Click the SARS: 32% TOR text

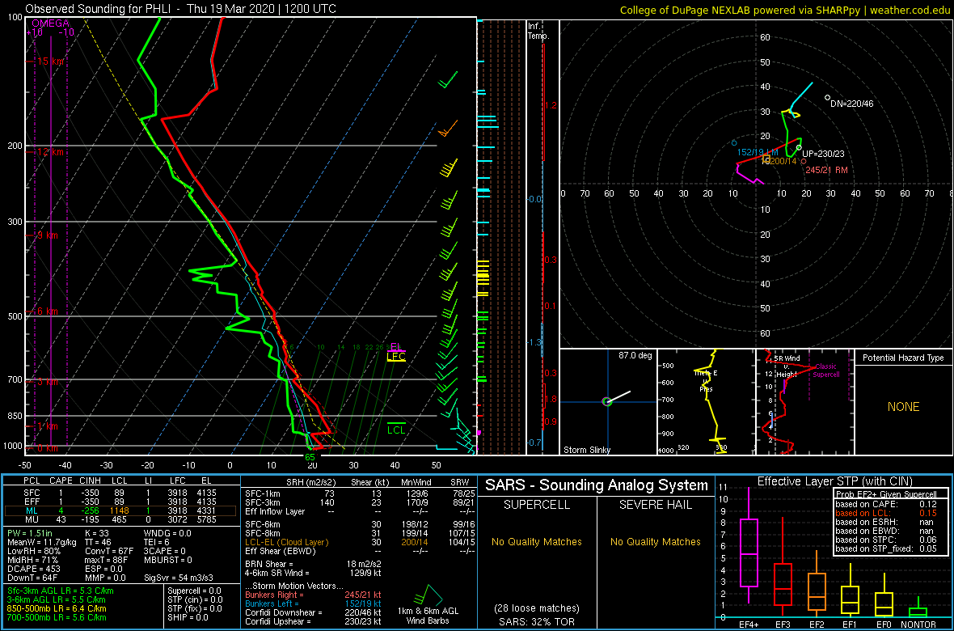[x=536, y=620]
